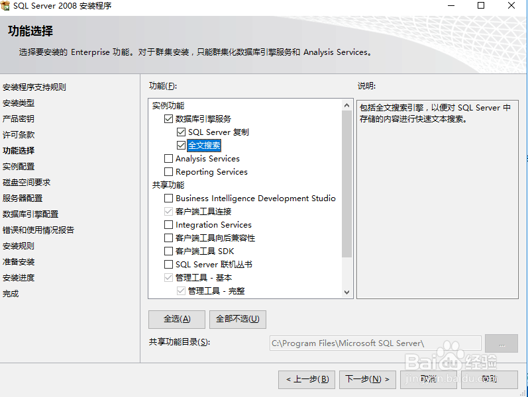Enable SQL Server 联机丛书 checkbox
The width and height of the screenshot is (528, 397).
point(168,265)
